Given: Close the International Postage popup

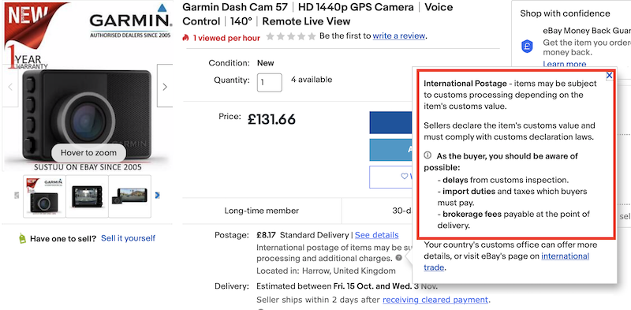Looking at the screenshot, I should coord(609,75).
